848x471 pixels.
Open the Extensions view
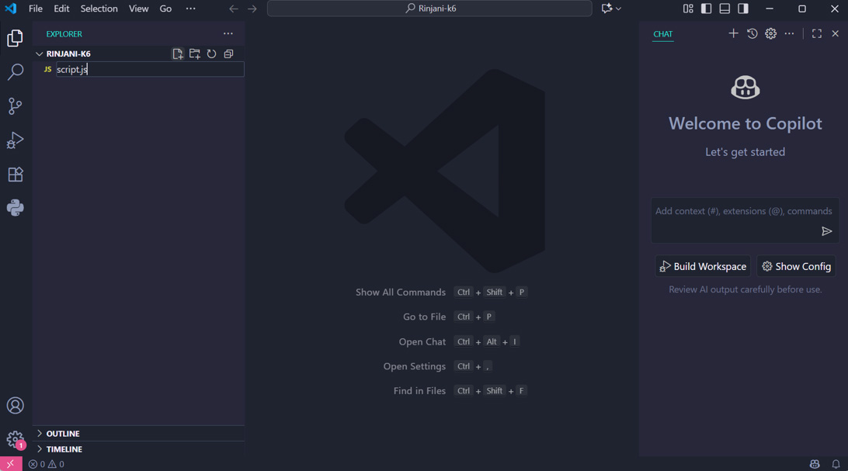click(x=16, y=175)
